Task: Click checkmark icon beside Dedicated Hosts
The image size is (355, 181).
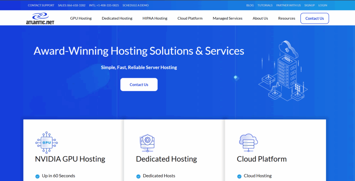Action: point(138,176)
